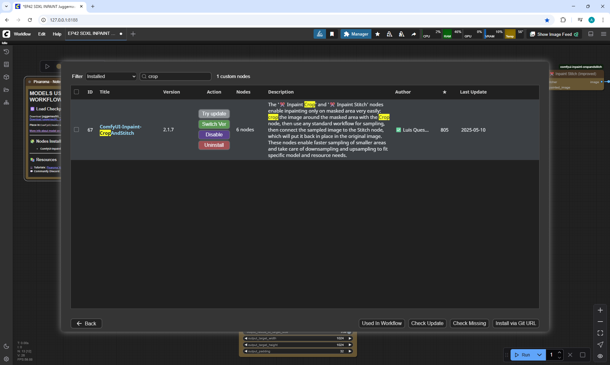Expand the Run button dropdown arrow
610x365 pixels.
tap(539, 355)
